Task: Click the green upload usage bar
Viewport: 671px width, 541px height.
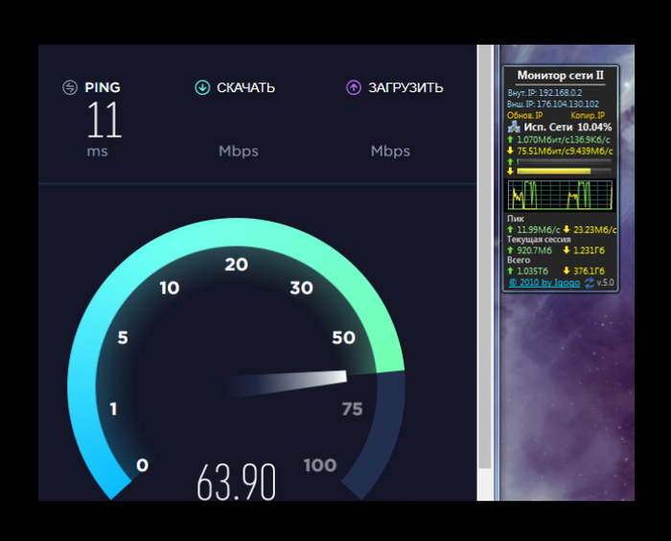Action: pyautogui.click(x=564, y=161)
